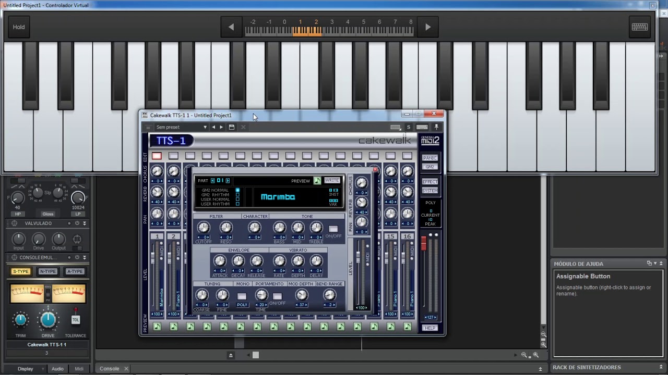The height and width of the screenshot is (375, 668).
Task: Click WRITE button in part editor
Action: point(332,180)
